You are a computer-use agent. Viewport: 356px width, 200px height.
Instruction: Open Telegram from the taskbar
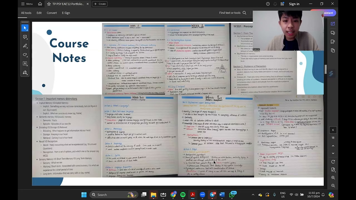212,195
